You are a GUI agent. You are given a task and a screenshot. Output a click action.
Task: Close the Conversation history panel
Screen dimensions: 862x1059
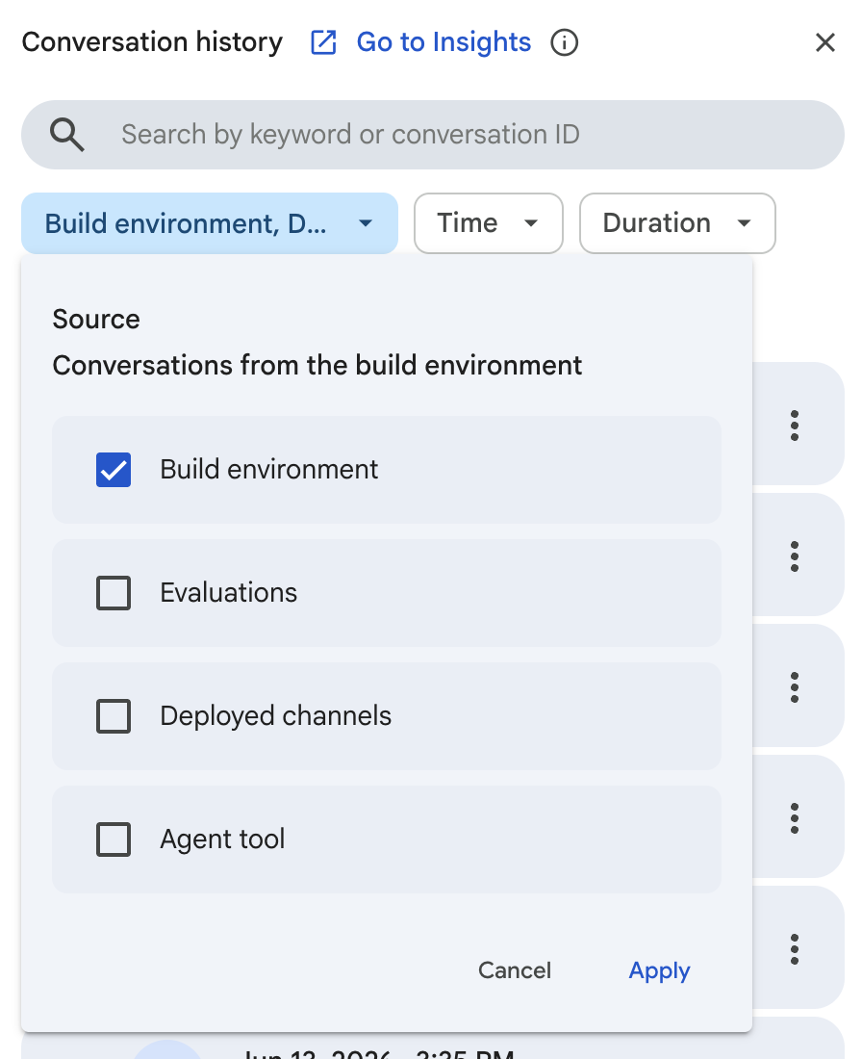[824, 42]
